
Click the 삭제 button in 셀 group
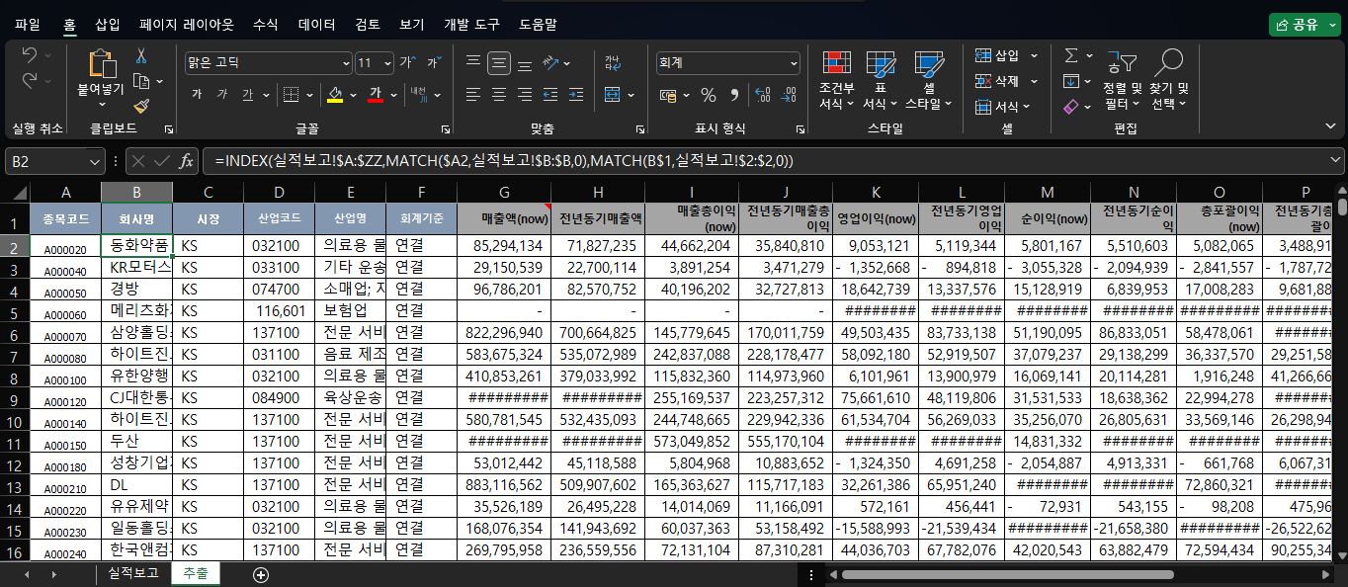click(x=1006, y=81)
